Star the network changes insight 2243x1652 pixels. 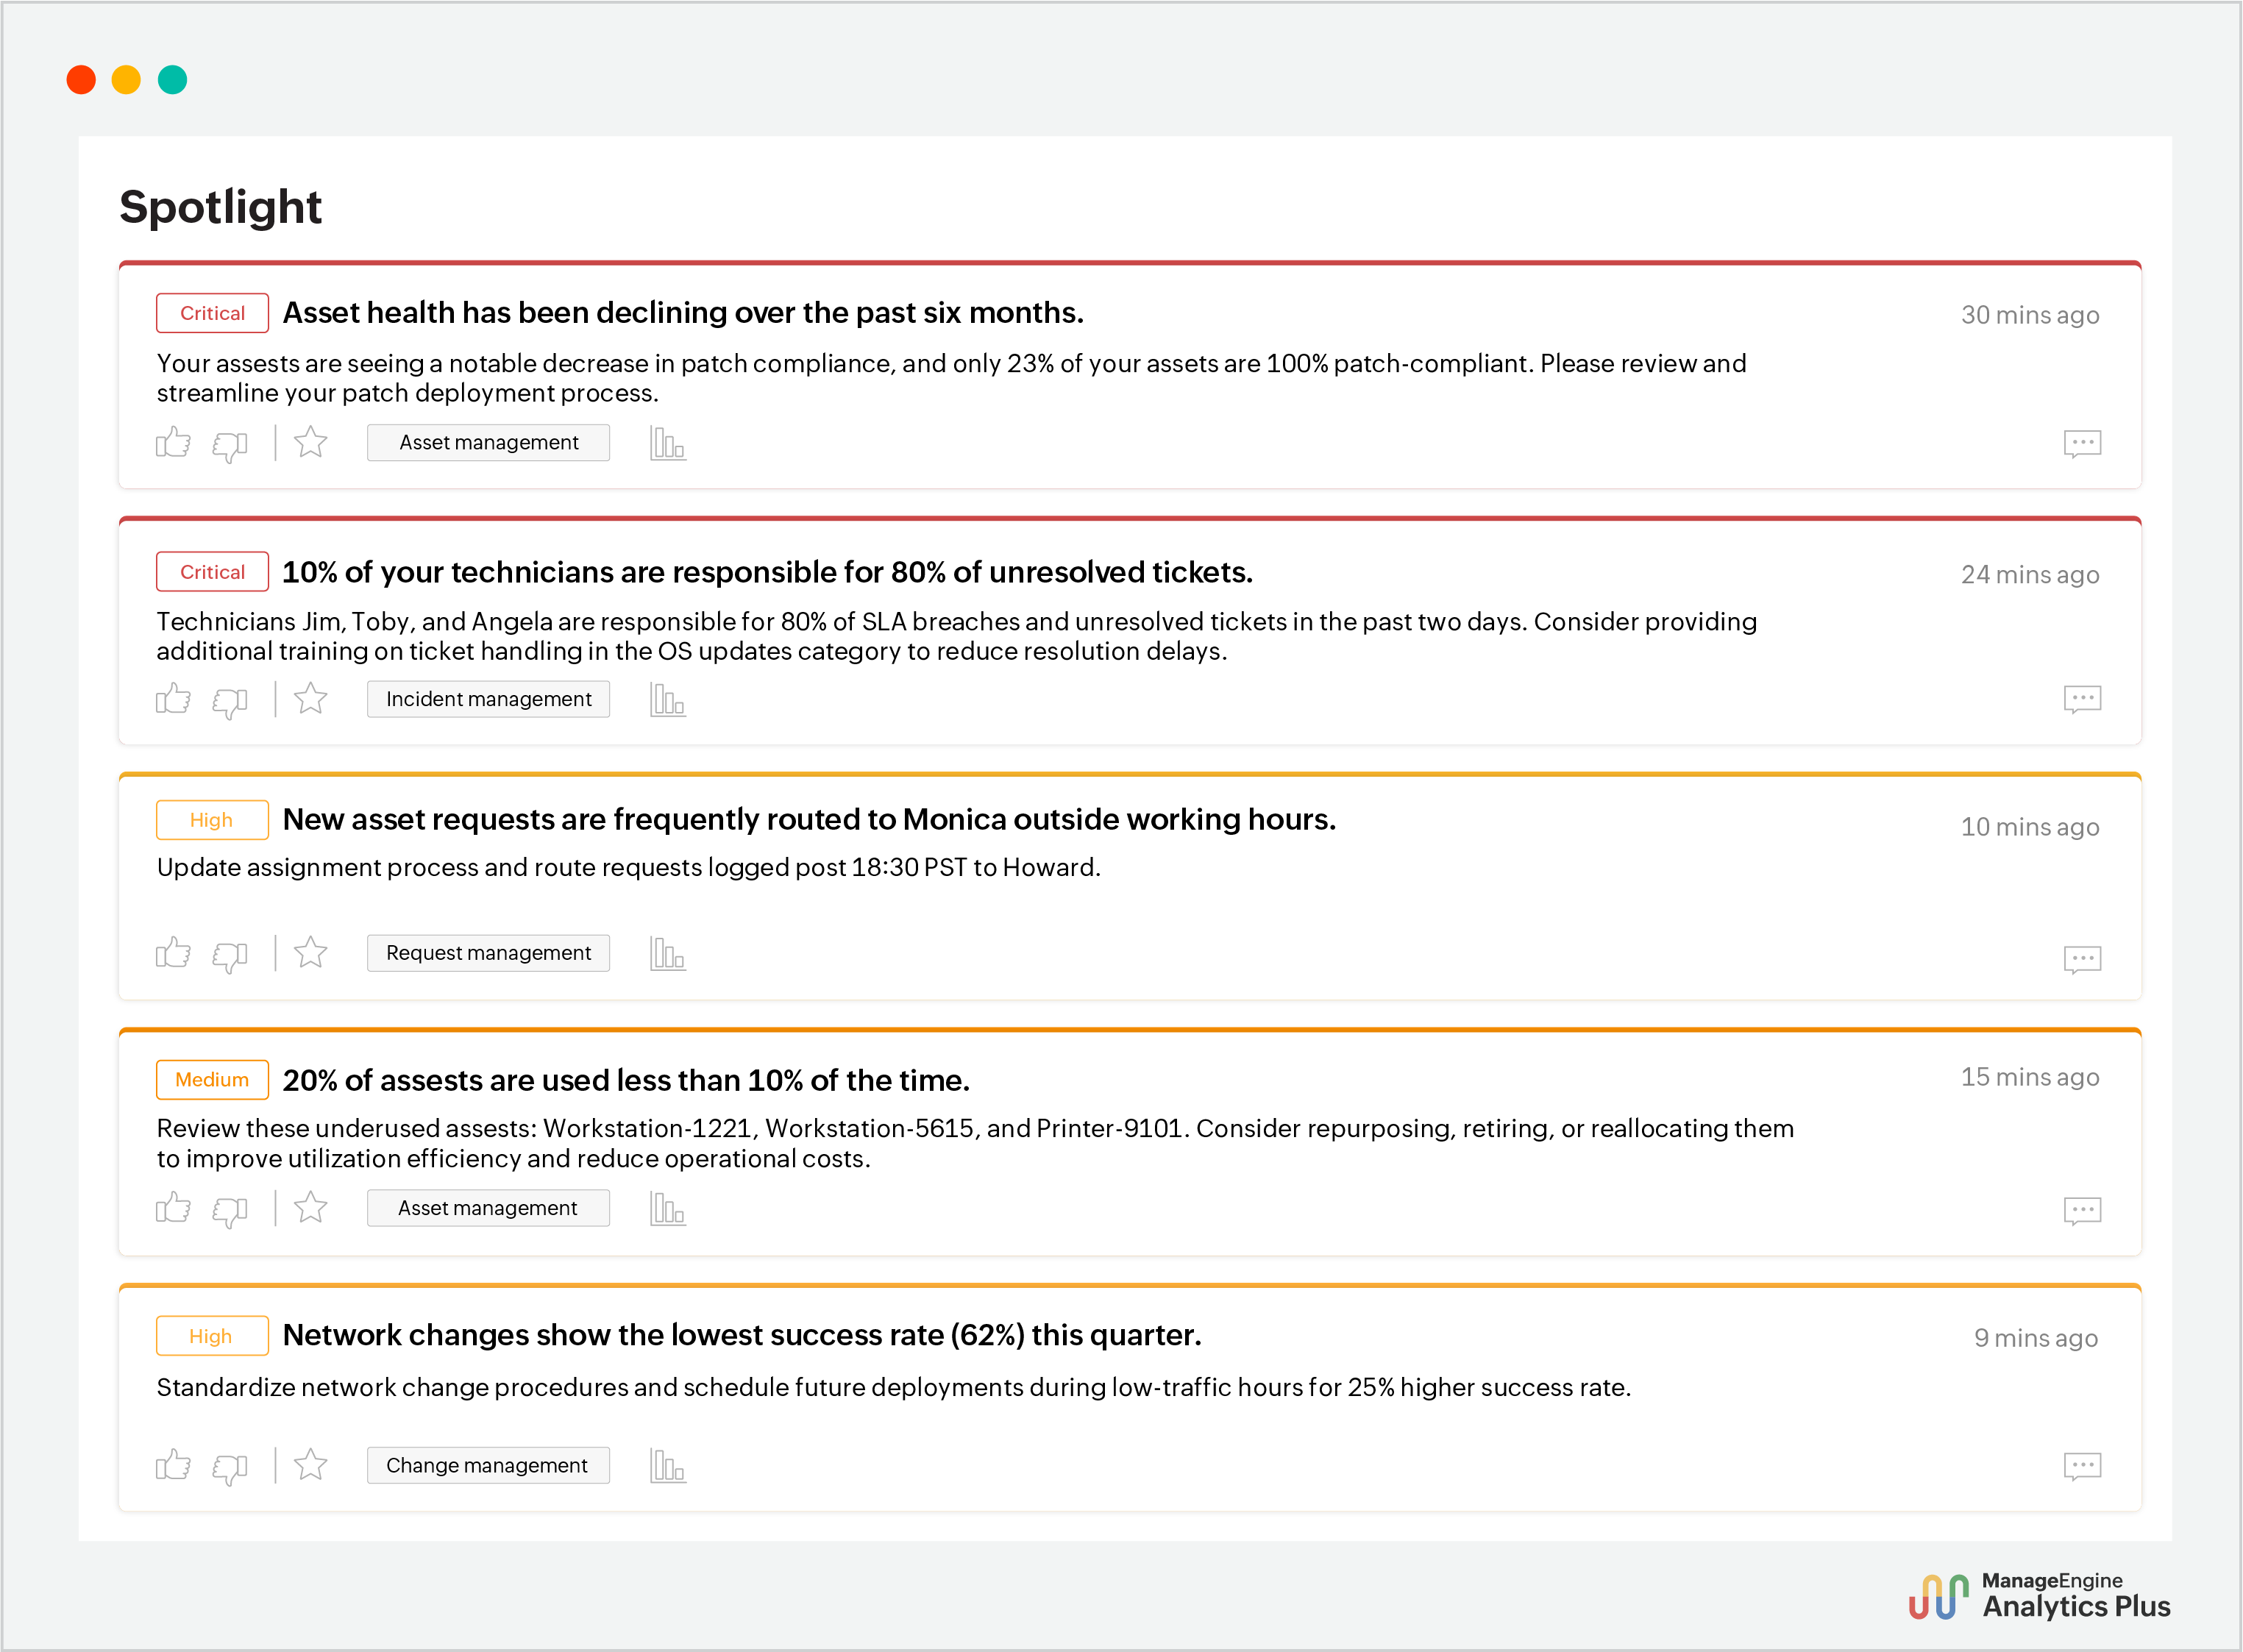pos(311,1465)
